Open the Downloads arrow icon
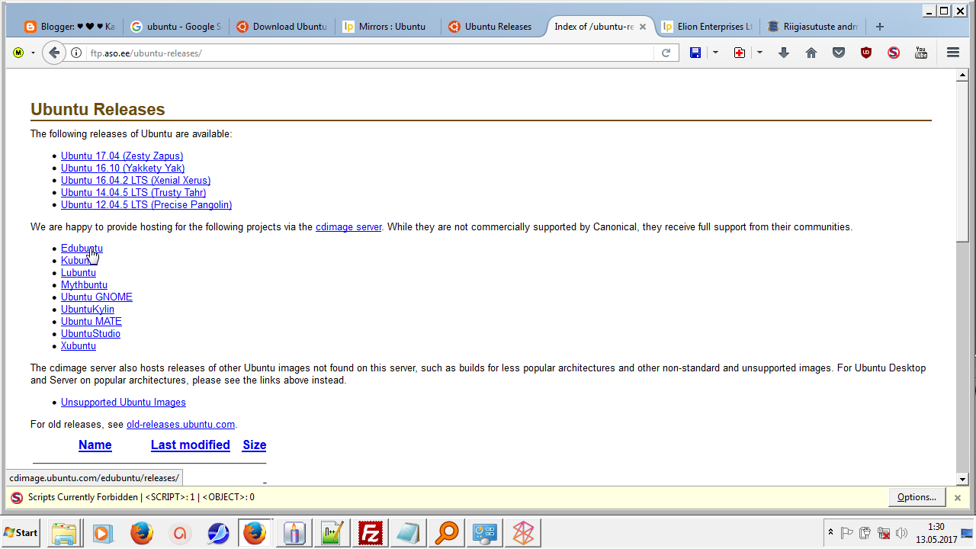This screenshot has width=976, height=549. click(784, 53)
